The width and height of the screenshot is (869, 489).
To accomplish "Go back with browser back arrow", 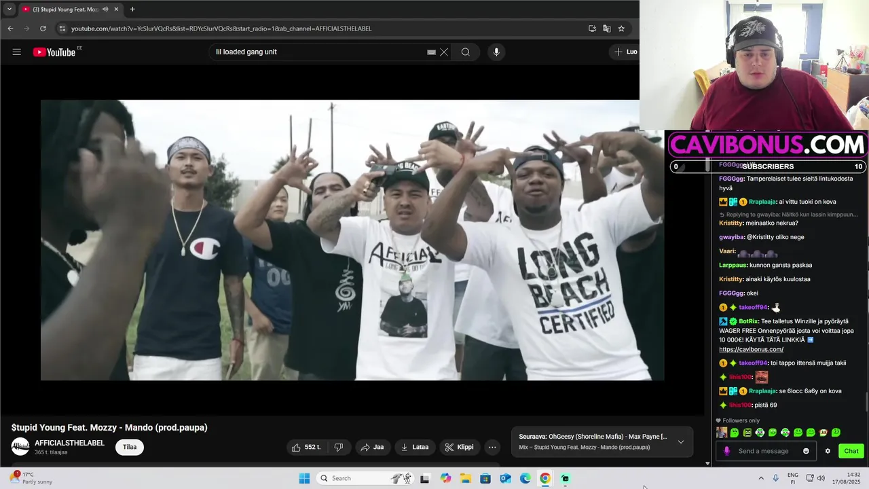I will click(x=10, y=29).
